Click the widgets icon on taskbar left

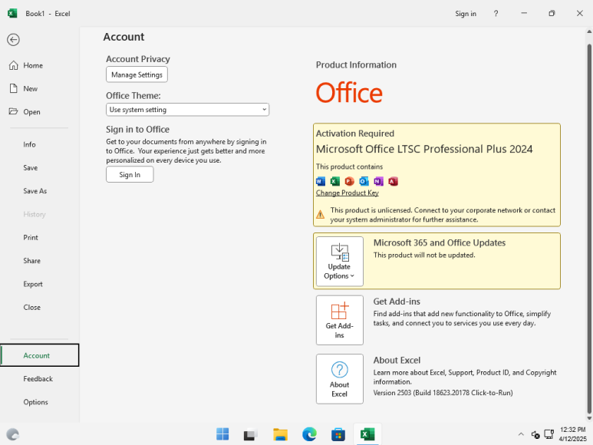13,434
